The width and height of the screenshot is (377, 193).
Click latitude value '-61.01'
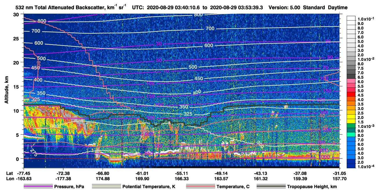(x=142, y=173)
